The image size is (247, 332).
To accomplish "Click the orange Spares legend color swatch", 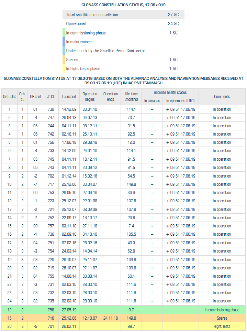I will click(64, 60).
